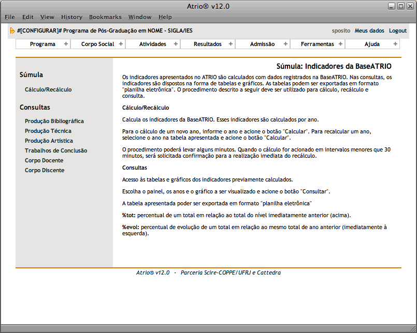Open the File menu

click(x=10, y=17)
